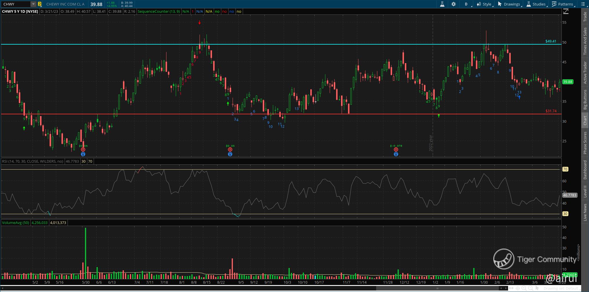Click the flask icon left of the gear

tap(442, 4)
